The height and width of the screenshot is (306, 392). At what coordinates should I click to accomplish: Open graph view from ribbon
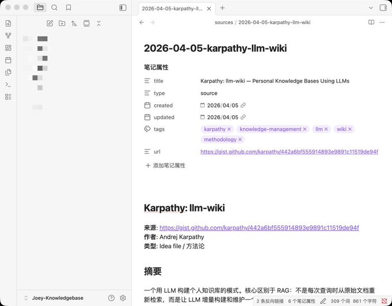[x=8, y=36]
